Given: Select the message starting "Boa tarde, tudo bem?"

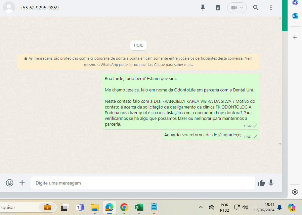Looking at the screenshot, I should coord(181,101).
